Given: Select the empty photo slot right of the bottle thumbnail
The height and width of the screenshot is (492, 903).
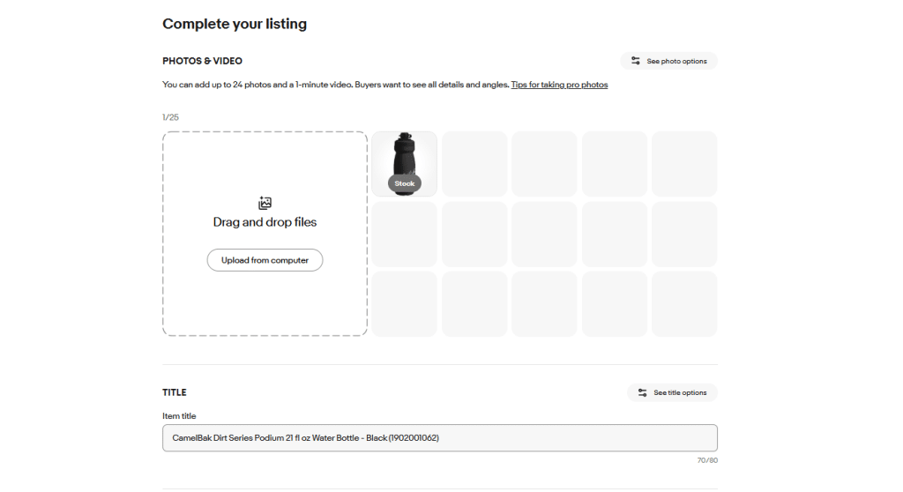Looking at the screenshot, I should (474, 164).
